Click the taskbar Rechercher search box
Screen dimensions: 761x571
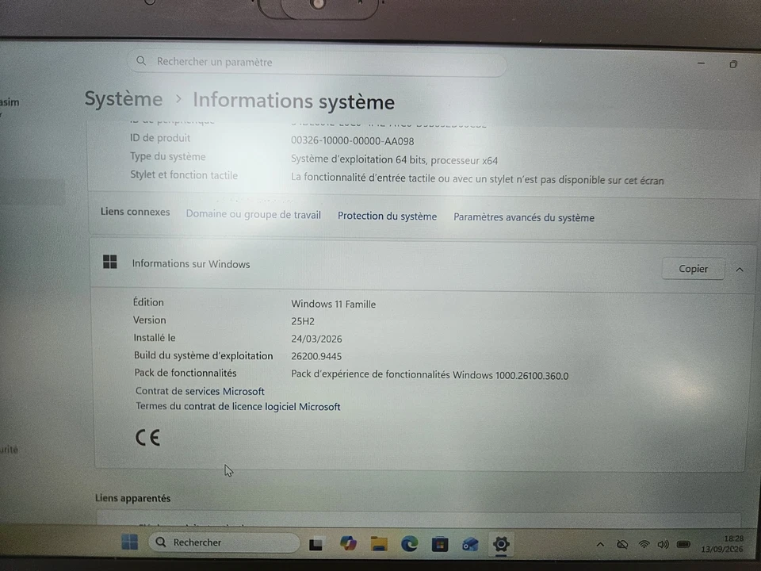click(224, 542)
